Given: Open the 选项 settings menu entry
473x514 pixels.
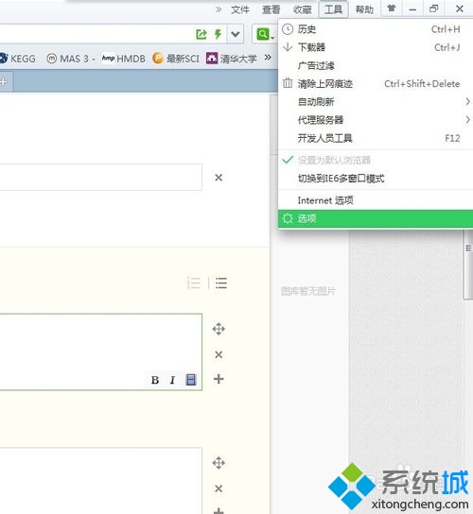Looking at the screenshot, I should tap(376, 218).
